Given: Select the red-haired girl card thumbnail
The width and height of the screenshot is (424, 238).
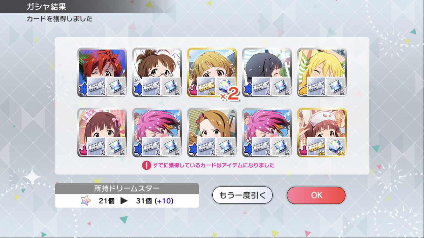Looking at the screenshot, I should [102, 72].
